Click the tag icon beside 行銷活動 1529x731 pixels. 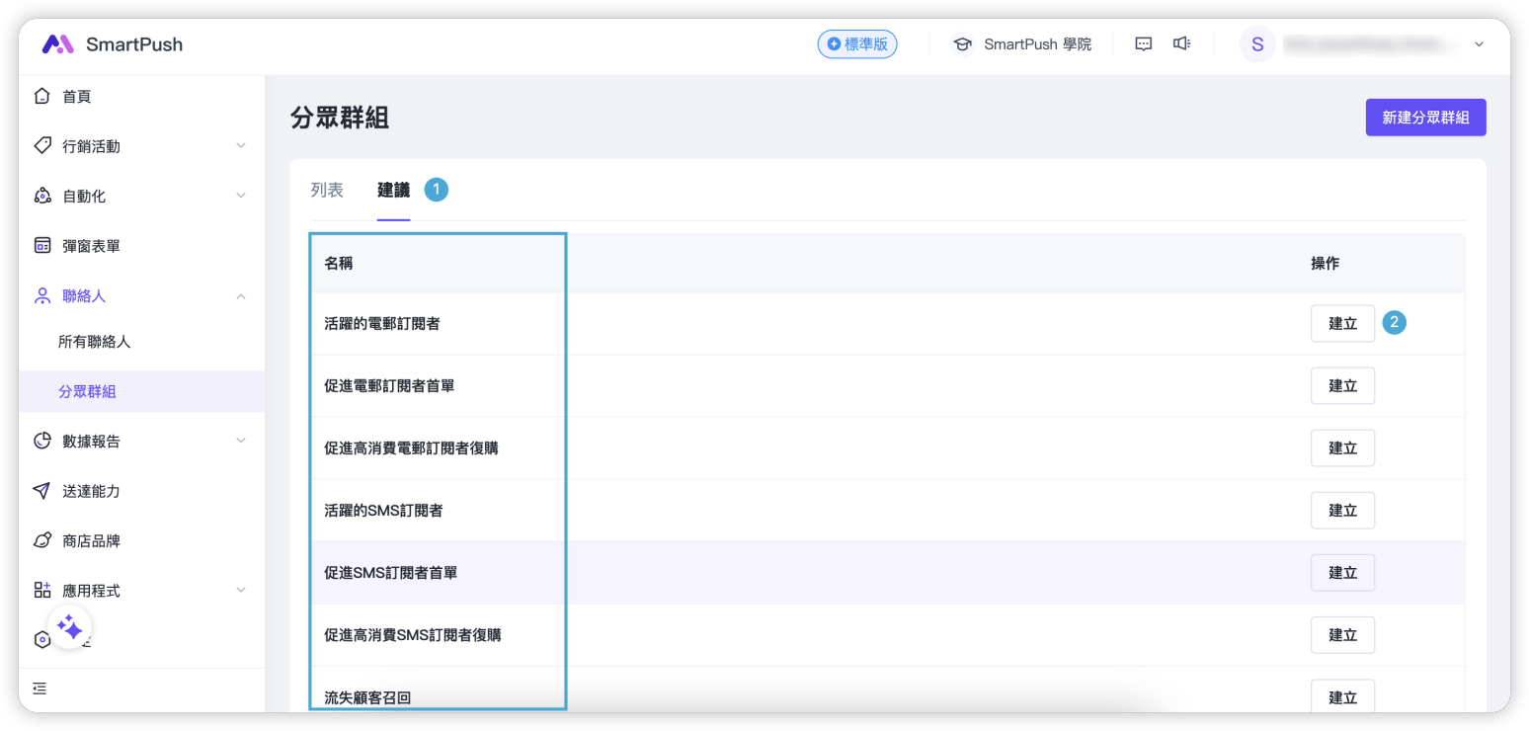41,146
